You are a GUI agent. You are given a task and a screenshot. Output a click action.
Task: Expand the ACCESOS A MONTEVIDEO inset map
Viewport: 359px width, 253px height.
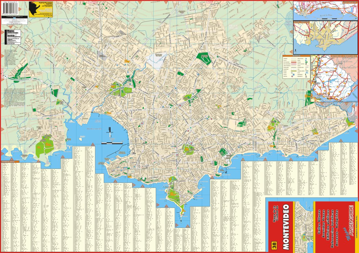coord(325,36)
